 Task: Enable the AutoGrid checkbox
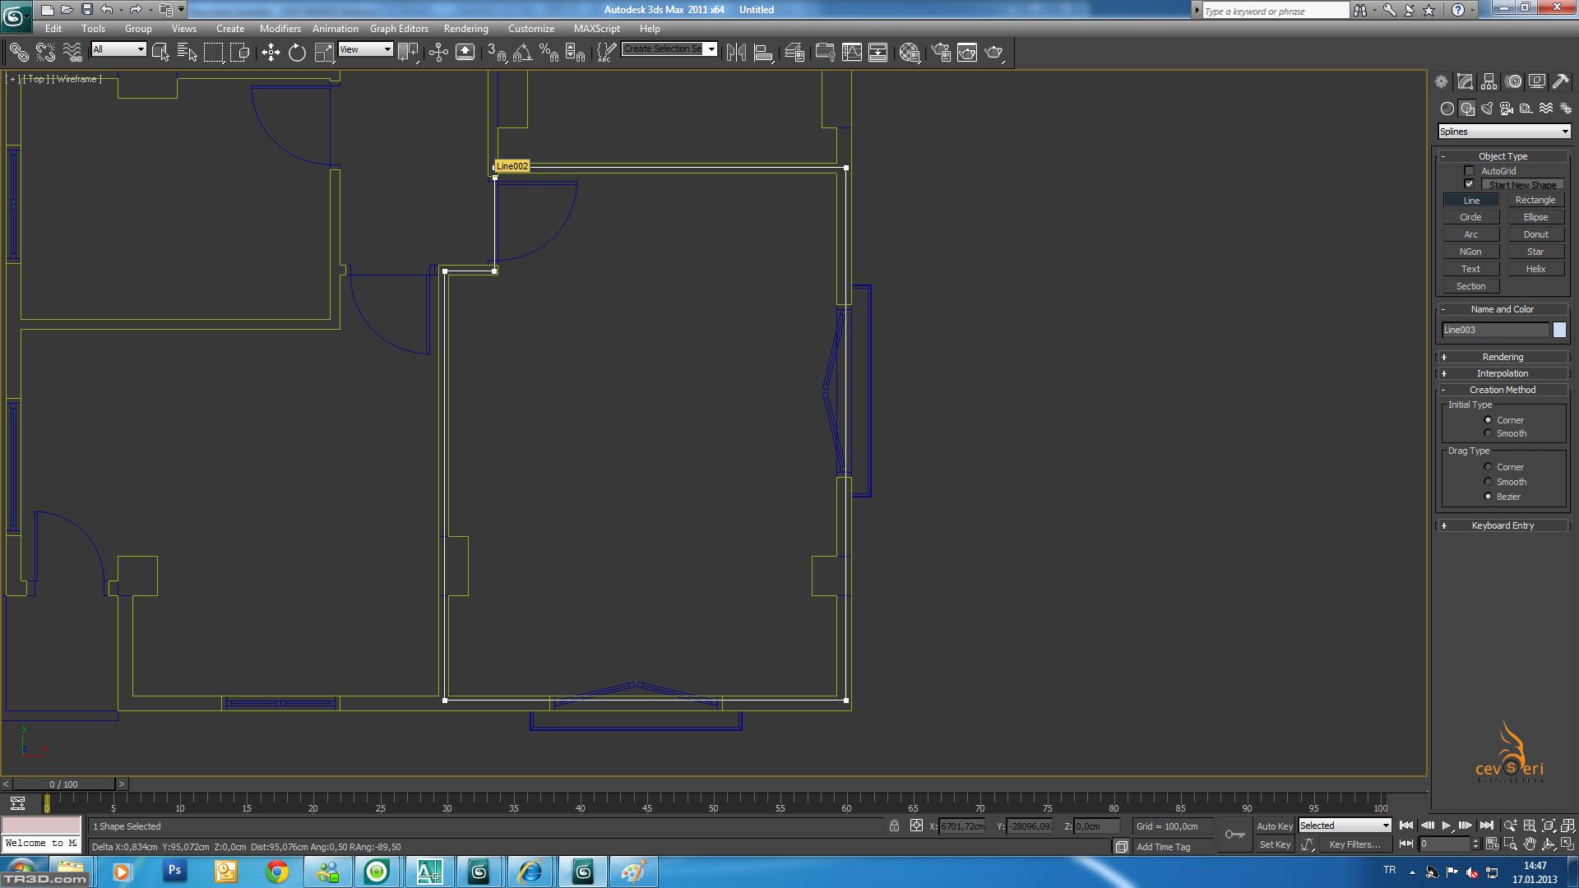click(1469, 171)
